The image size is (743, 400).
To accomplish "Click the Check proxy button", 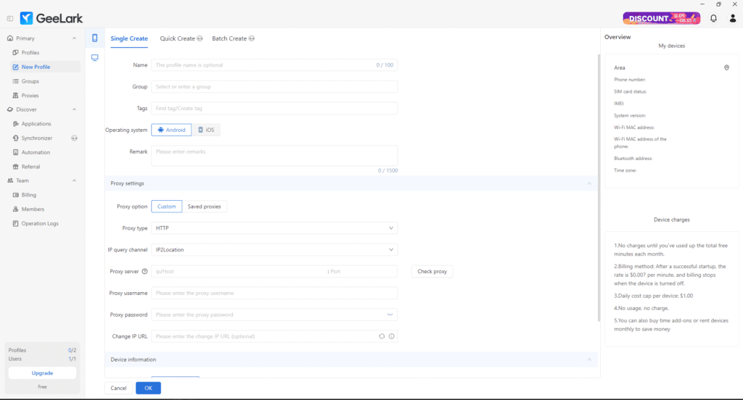I will coord(432,272).
